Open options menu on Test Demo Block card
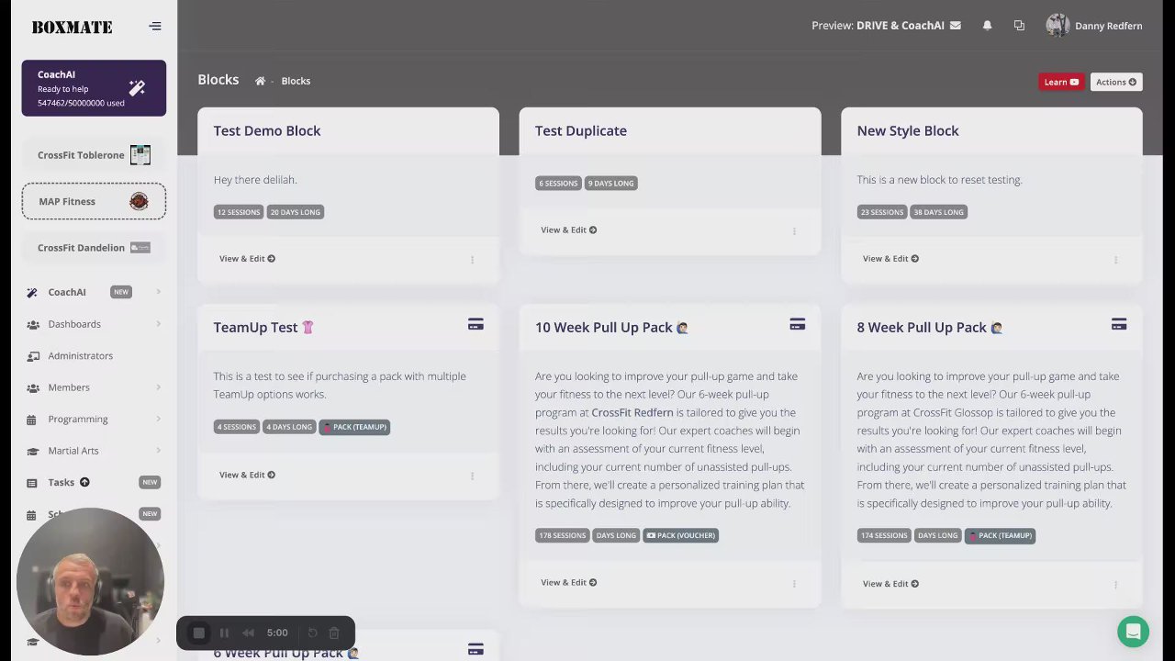 472,259
